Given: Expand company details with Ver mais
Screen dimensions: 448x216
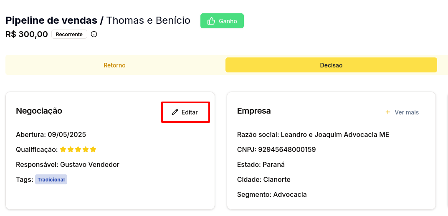Looking at the screenshot, I should 402,112.
